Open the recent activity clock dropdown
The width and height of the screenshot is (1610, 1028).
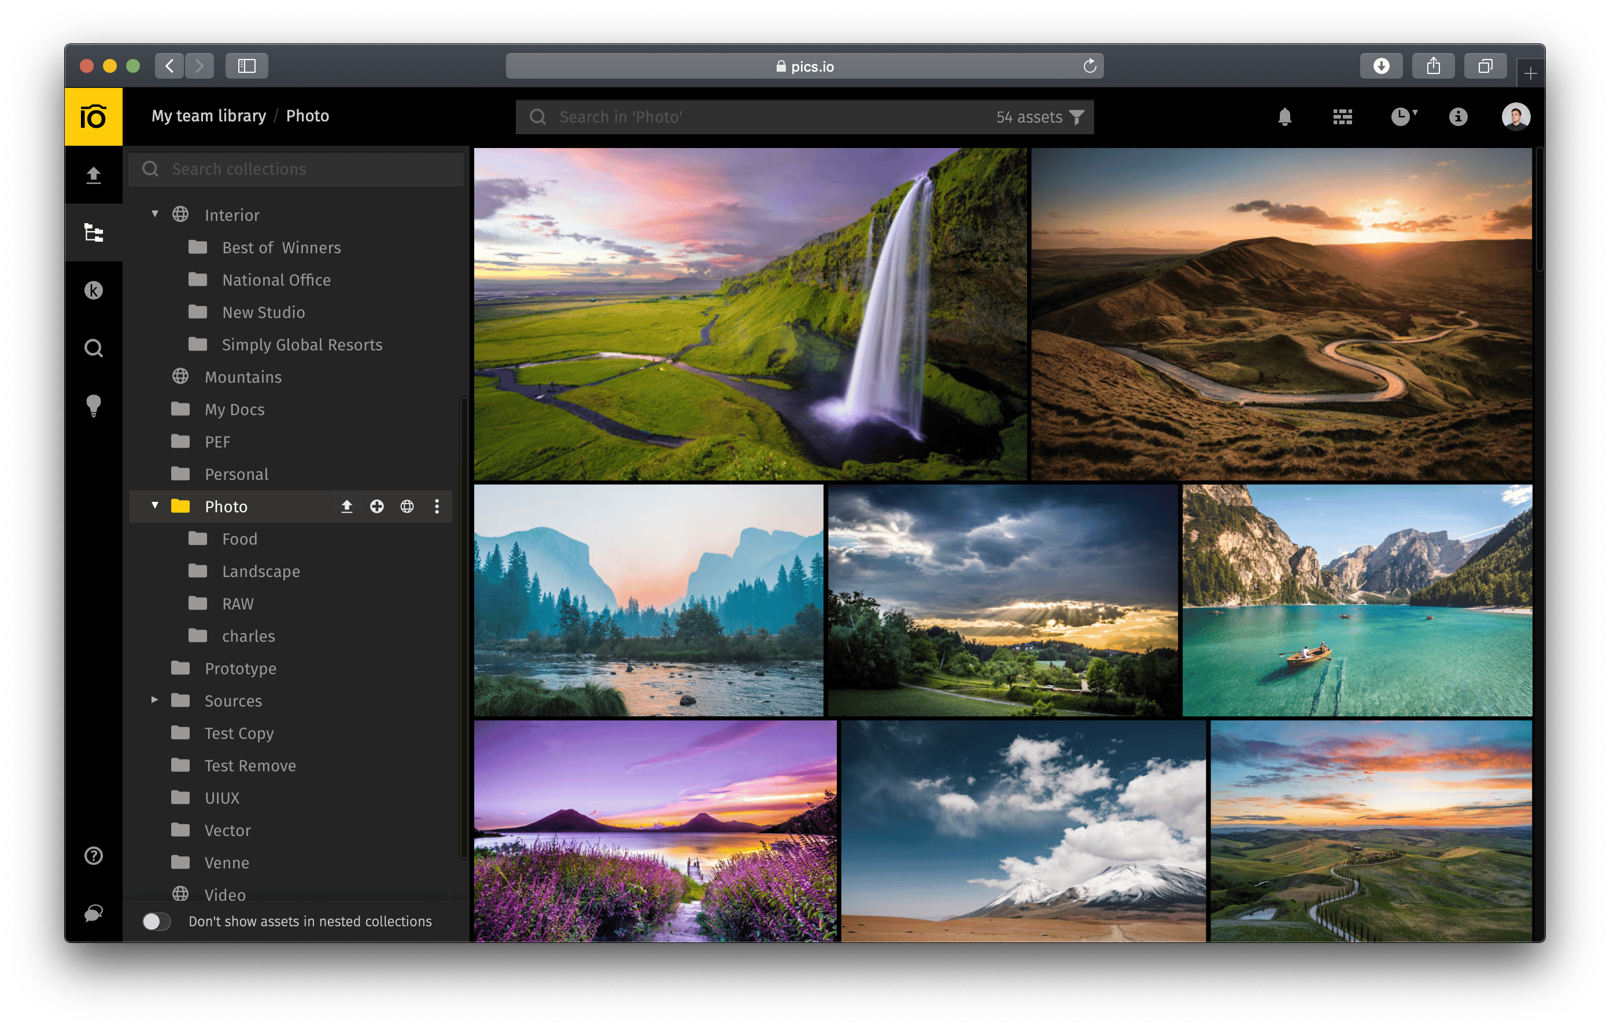click(1402, 116)
